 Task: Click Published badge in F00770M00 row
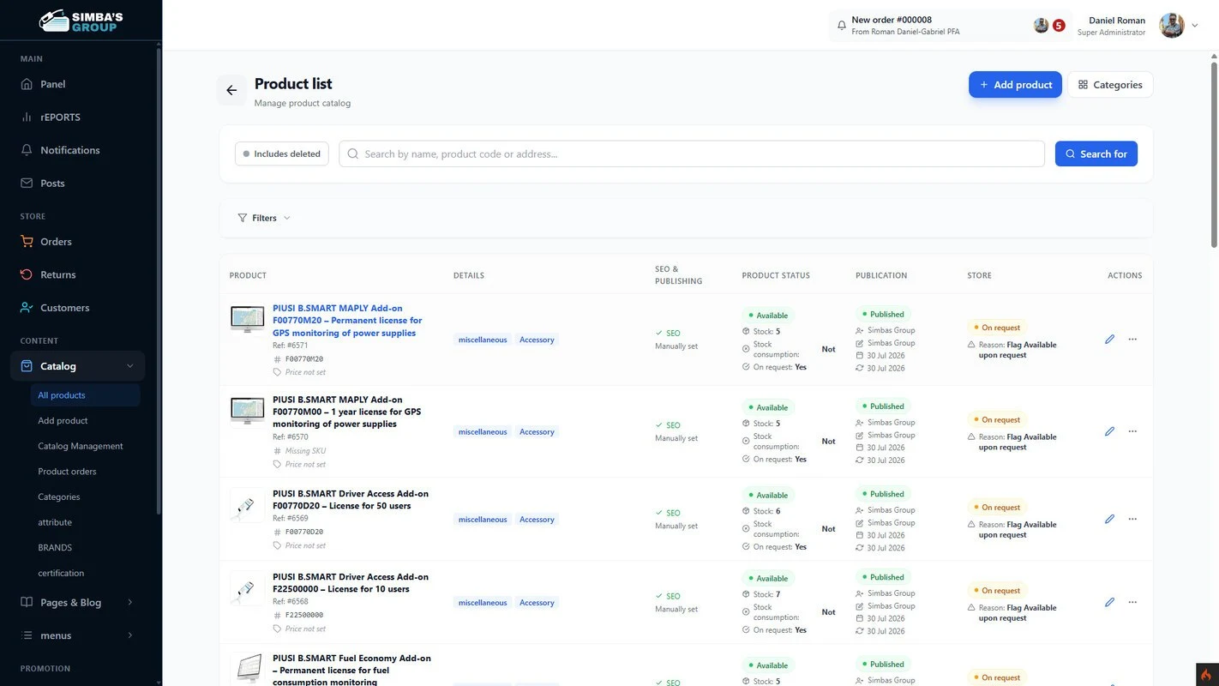click(x=882, y=406)
